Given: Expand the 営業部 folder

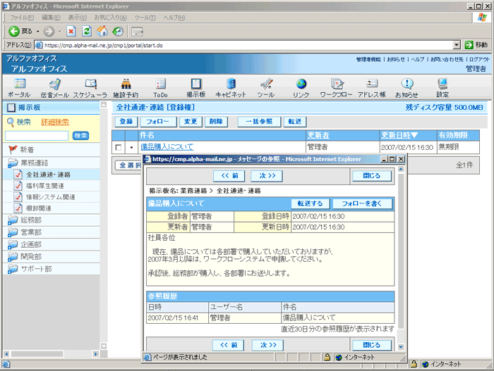Looking at the screenshot, I should pyautogui.click(x=13, y=232).
